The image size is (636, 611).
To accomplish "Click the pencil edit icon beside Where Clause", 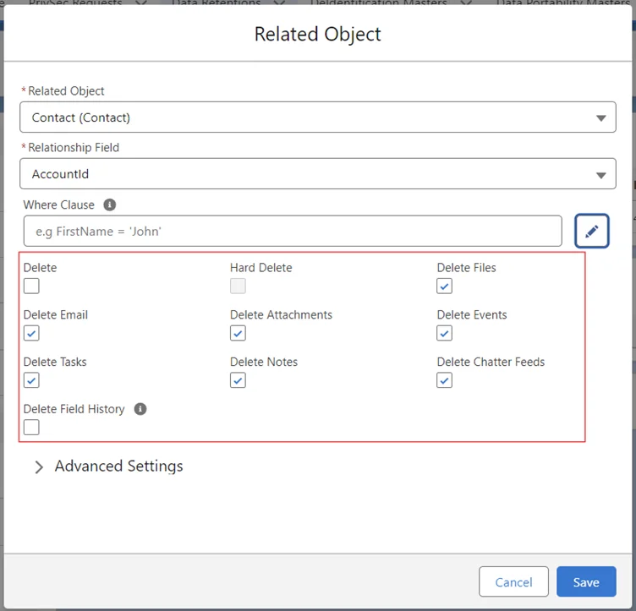I will [592, 231].
